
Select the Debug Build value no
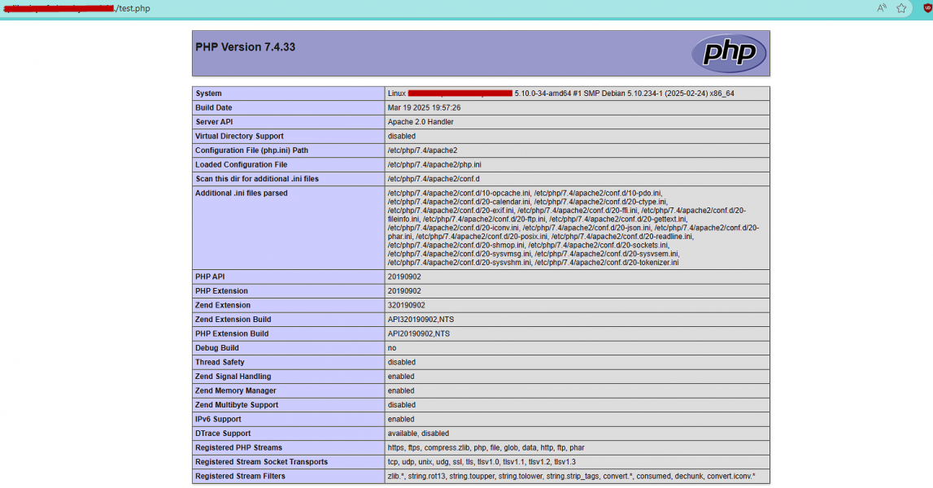(x=391, y=348)
